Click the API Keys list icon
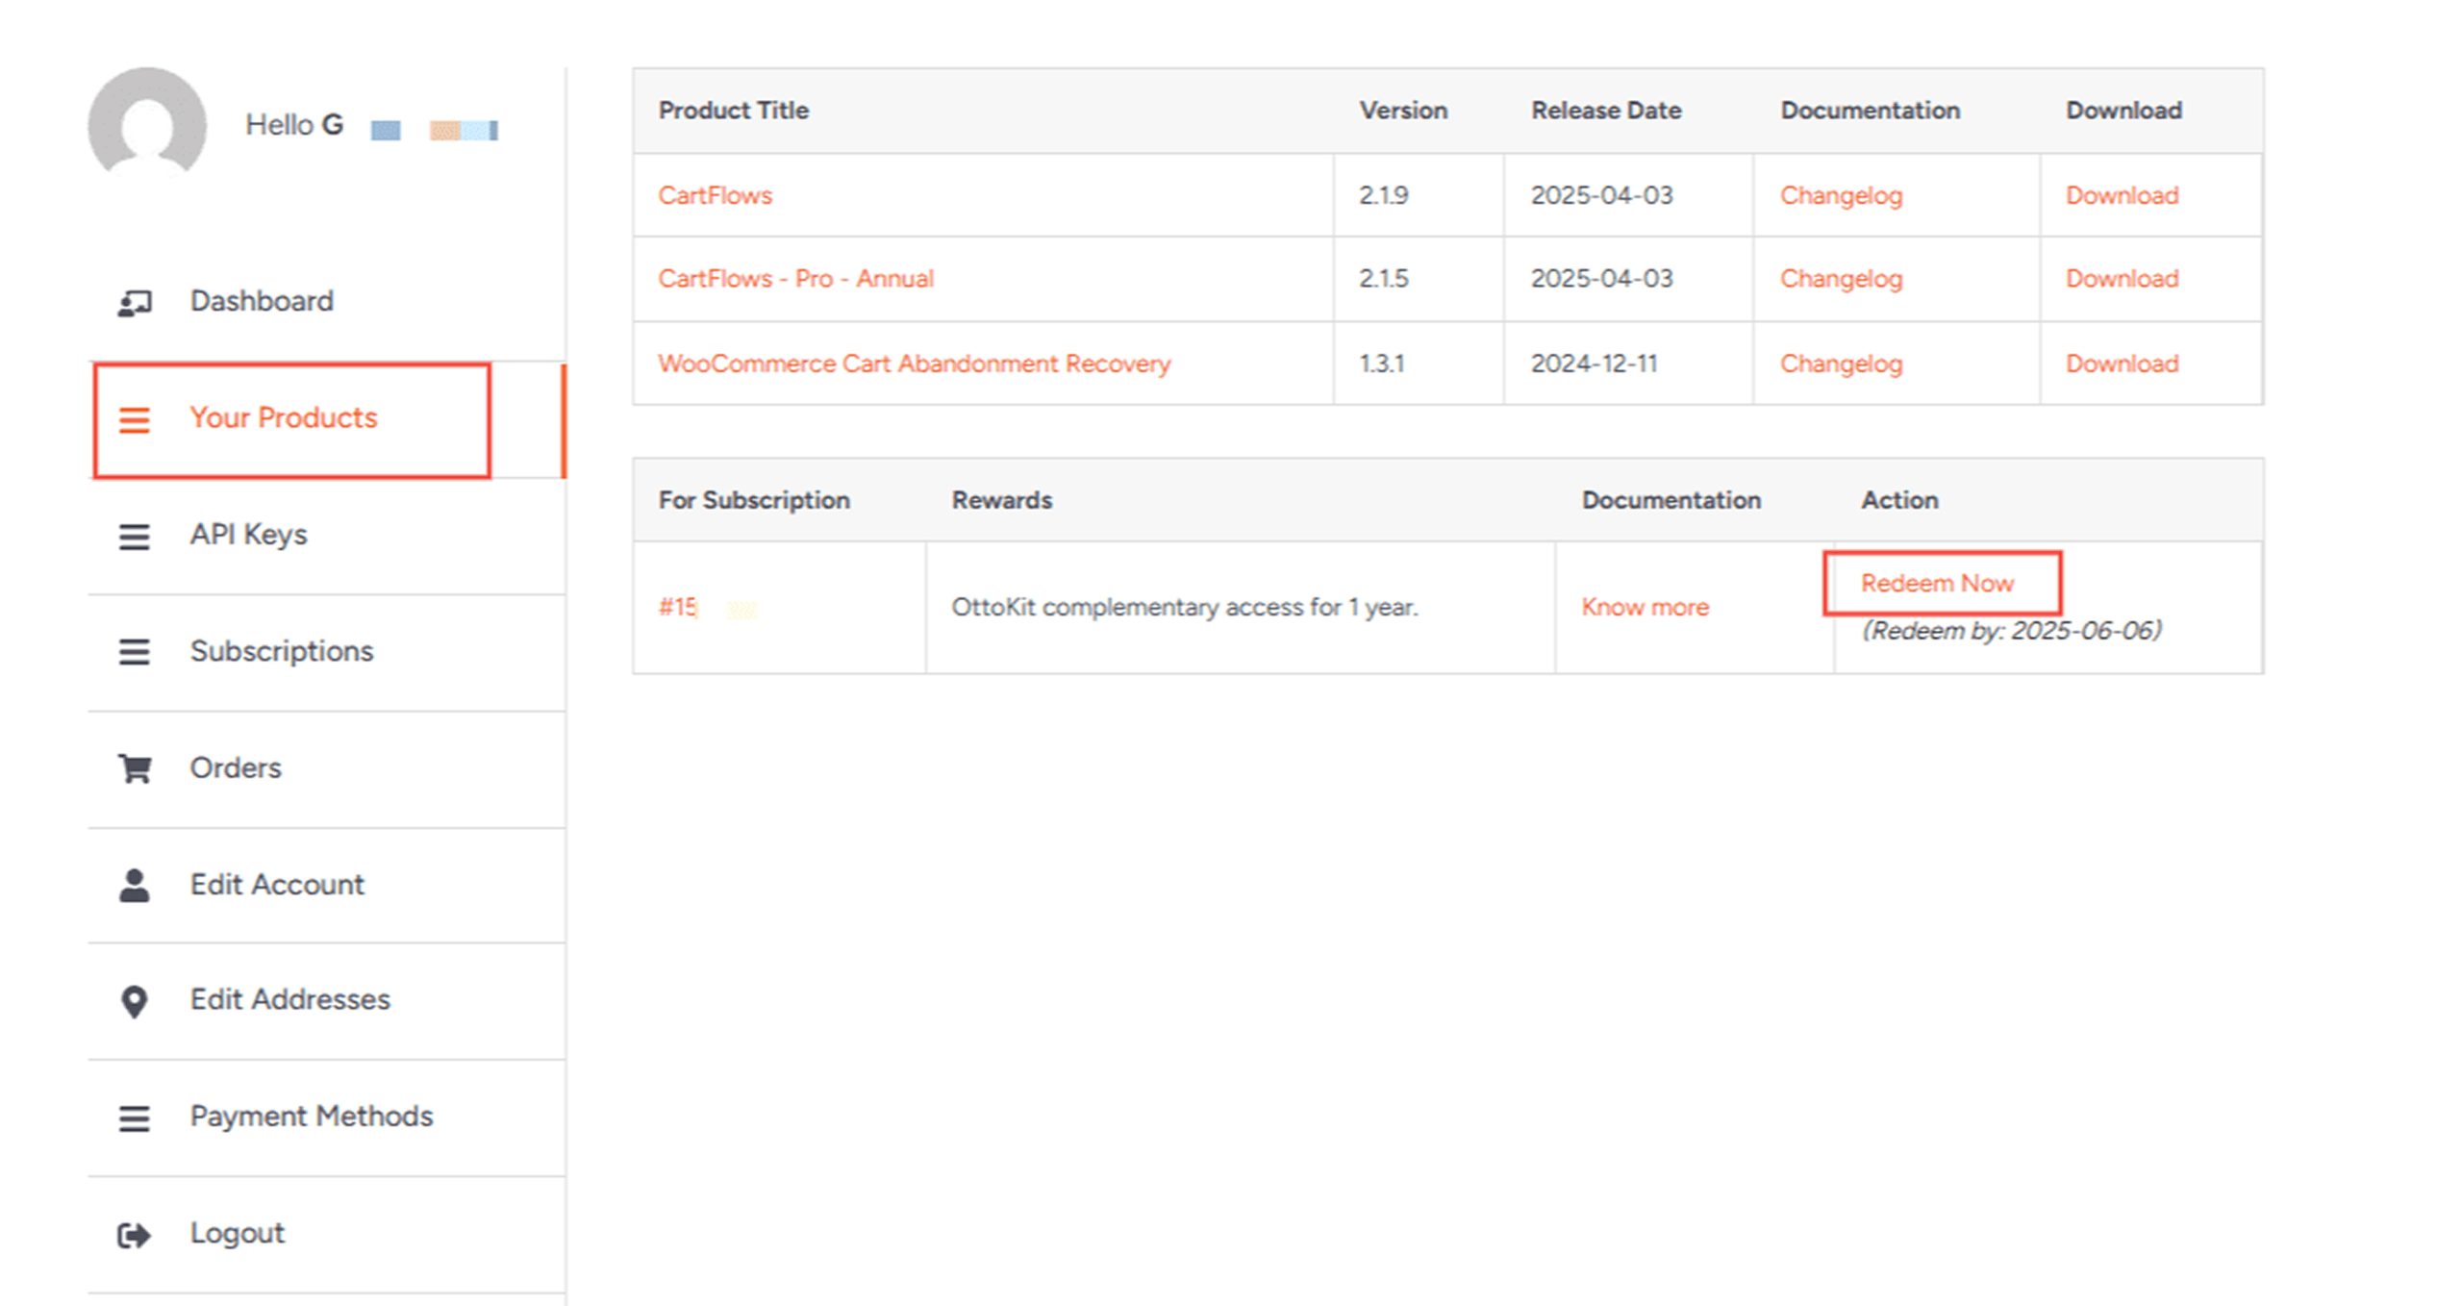The width and height of the screenshot is (2462, 1306). tap(134, 537)
